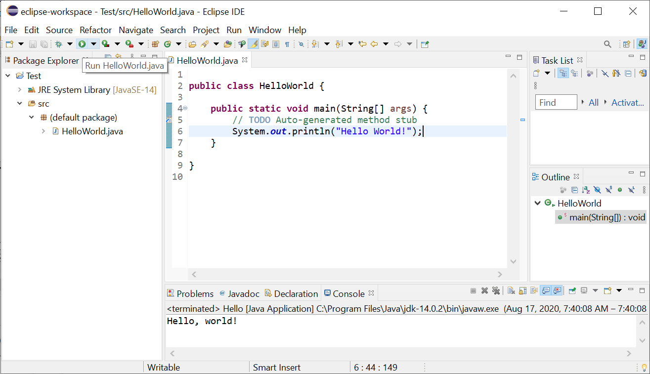Toggle Show Console on Standard Error
The width and height of the screenshot is (650, 374).
point(557,291)
